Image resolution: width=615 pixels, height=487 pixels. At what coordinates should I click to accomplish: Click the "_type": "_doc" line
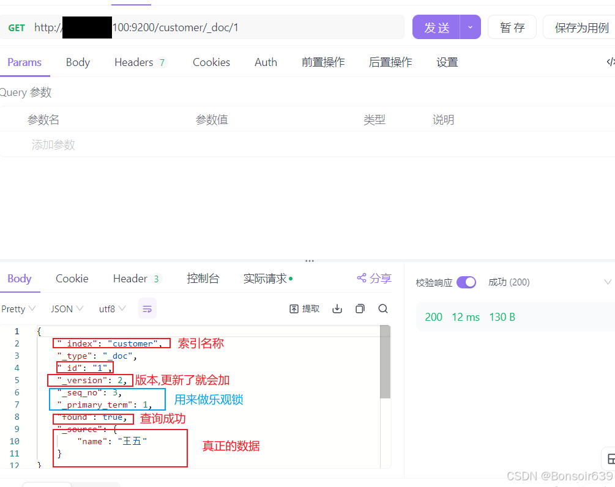point(97,356)
